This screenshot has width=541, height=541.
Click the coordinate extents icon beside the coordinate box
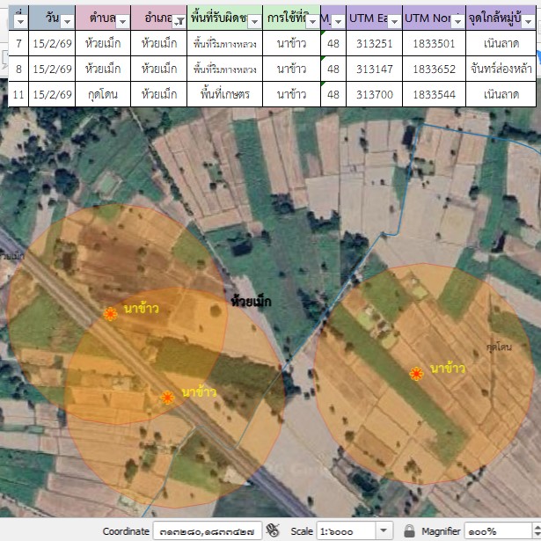point(273,530)
